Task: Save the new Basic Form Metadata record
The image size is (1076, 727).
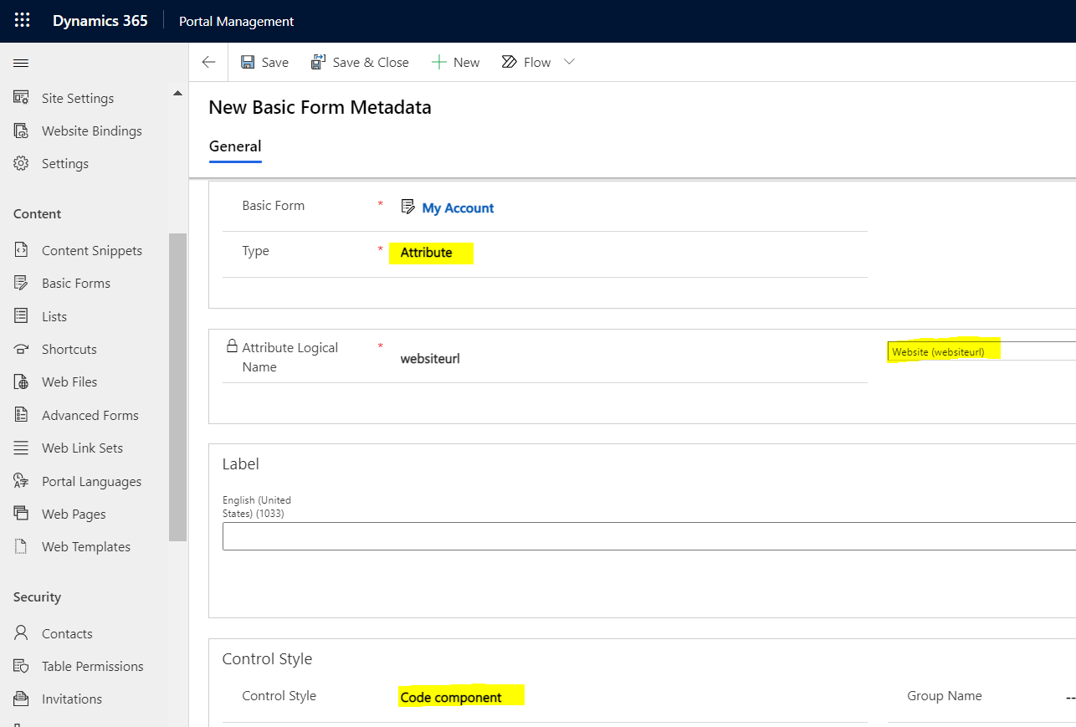Action: 264,62
